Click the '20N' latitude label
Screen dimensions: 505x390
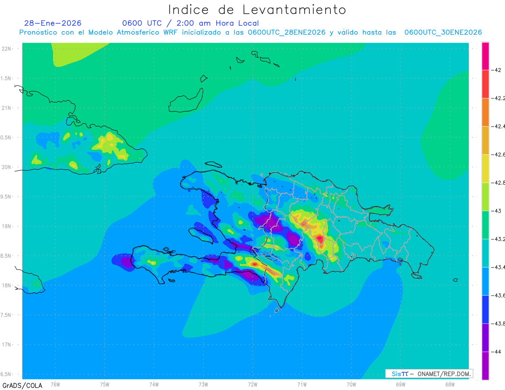[7, 167]
